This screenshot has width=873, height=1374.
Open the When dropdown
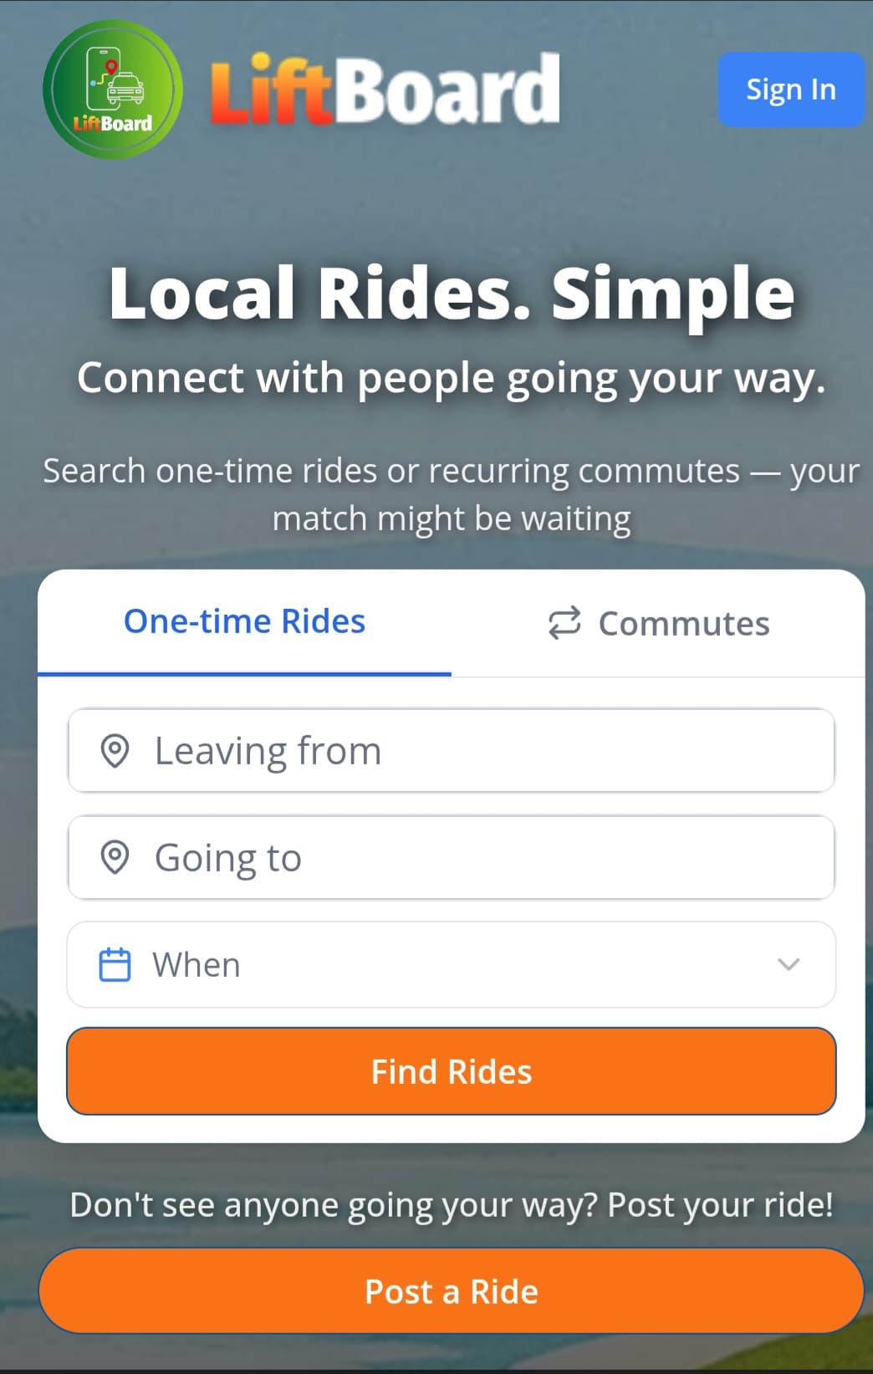pyautogui.click(x=452, y=964)
